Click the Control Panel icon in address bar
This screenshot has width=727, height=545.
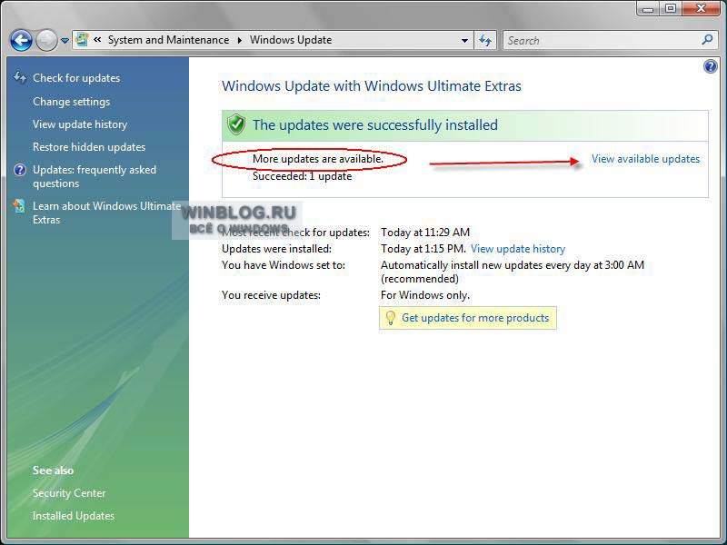(x=82, y=40)
